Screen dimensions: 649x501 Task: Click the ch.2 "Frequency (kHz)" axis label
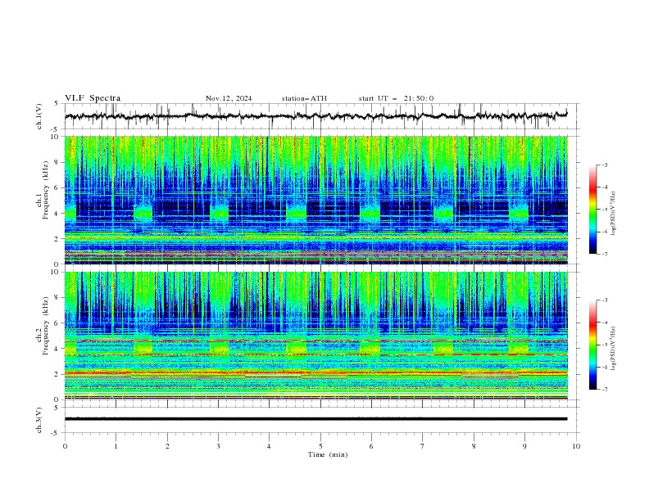tap(45, 326)
